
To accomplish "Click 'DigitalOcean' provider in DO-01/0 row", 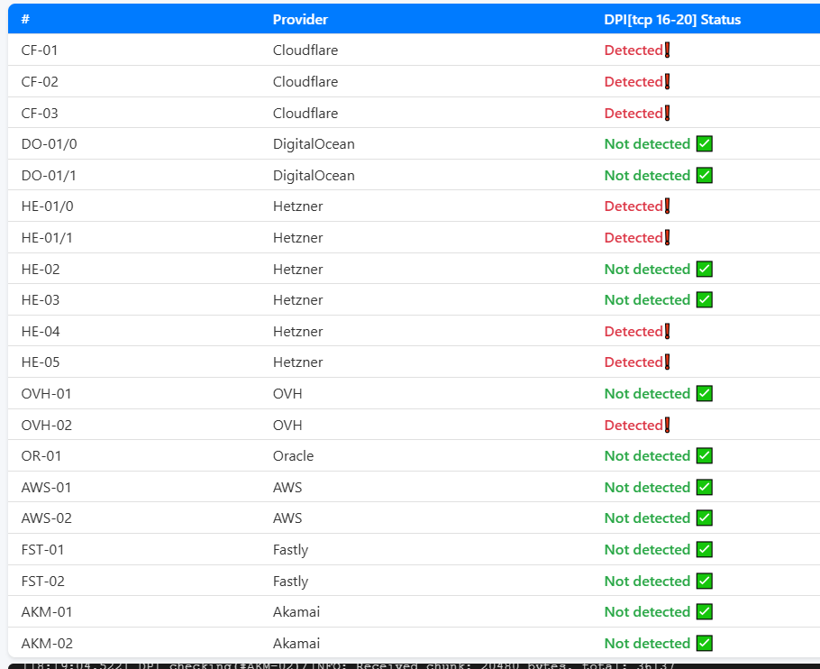I will 314,144.
